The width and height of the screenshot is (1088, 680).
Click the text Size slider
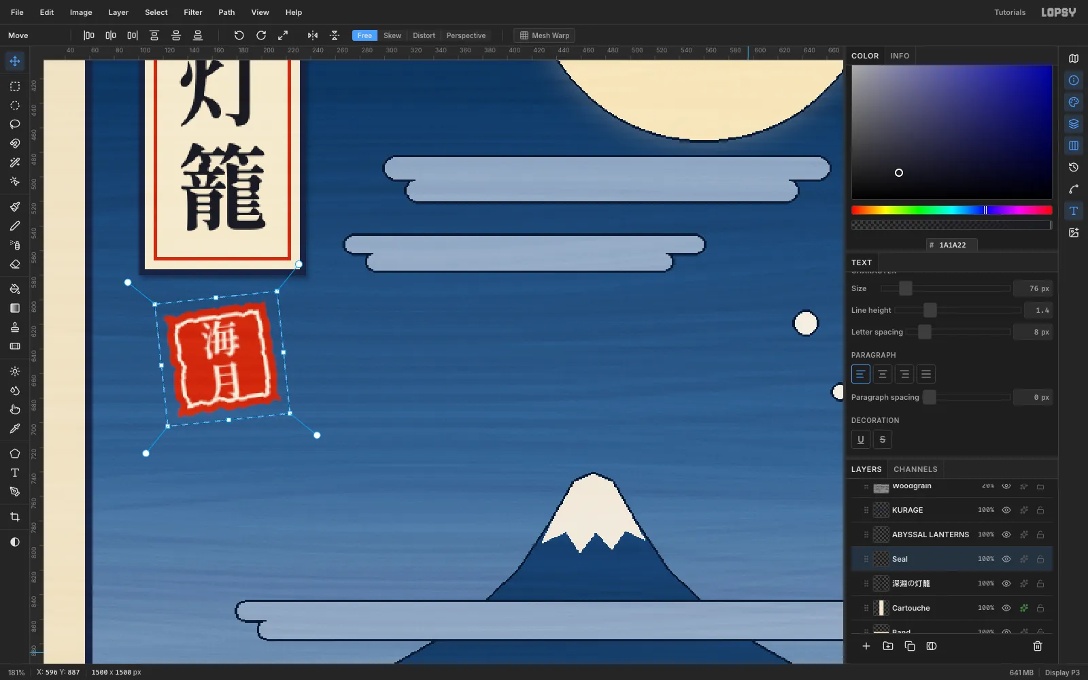945,288
